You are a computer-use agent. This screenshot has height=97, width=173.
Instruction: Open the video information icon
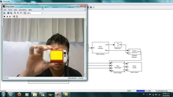coord(8,13)
